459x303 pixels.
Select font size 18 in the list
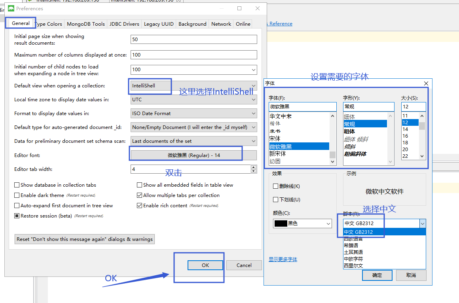coord(405,142)
